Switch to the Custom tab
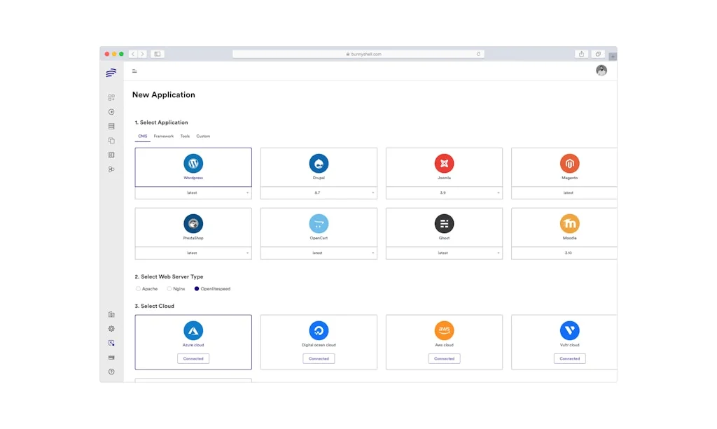Image resolution: width=717 pixels, height=429 pixels. [x=203, y=136]
